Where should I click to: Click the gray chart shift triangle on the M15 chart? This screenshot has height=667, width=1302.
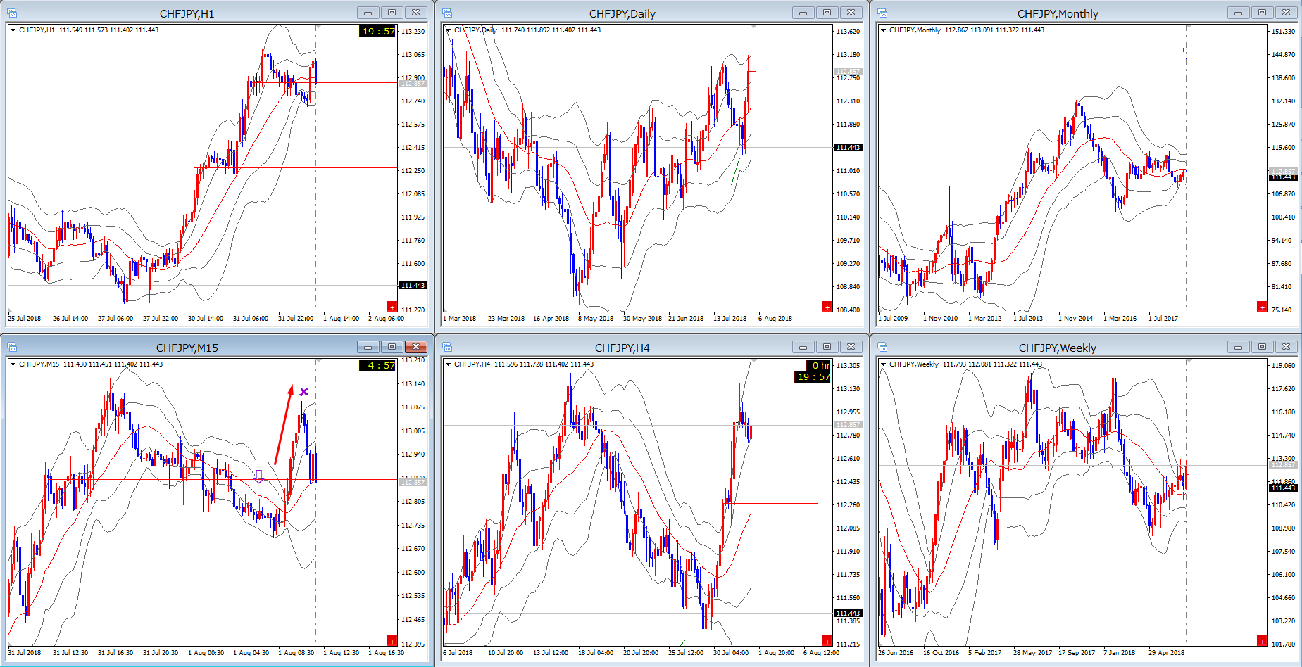tap(318, 362)
